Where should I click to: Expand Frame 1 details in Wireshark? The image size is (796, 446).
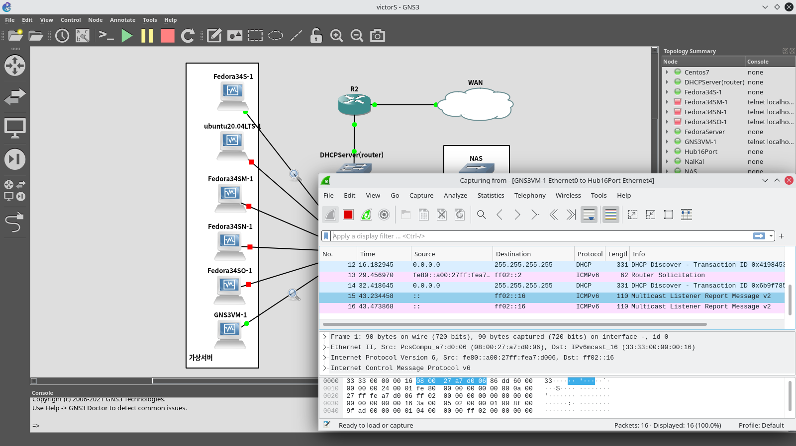pyautogui.click(x=325, y=337)
